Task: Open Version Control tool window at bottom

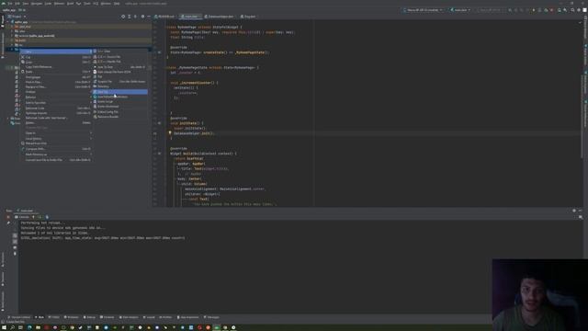Action: 19,317
